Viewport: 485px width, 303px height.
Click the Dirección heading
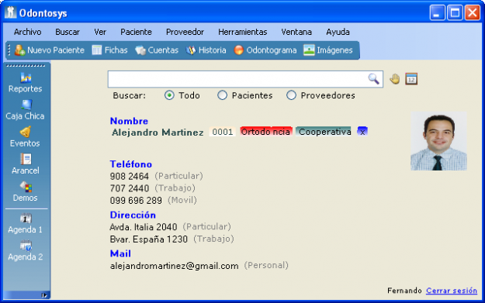point(133,215)
